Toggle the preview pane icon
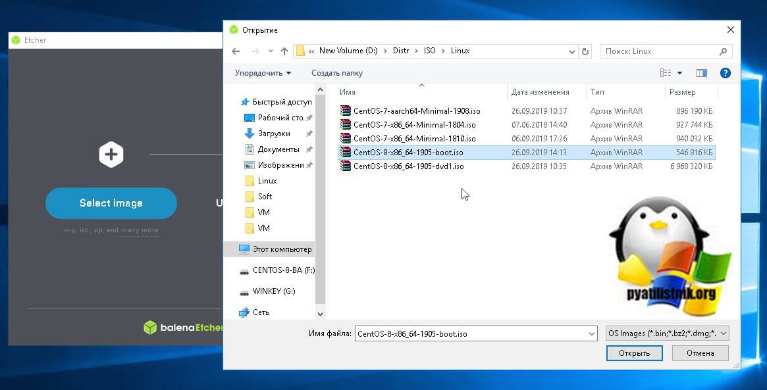Screen dimensions: 767x390 tap(701, 73)
